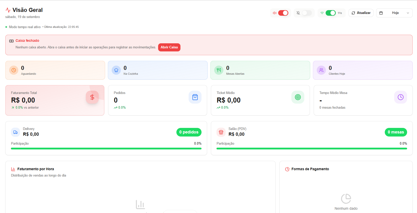
Task: Click the '0 mesas fechadas' text
Action: coord(332,108)
